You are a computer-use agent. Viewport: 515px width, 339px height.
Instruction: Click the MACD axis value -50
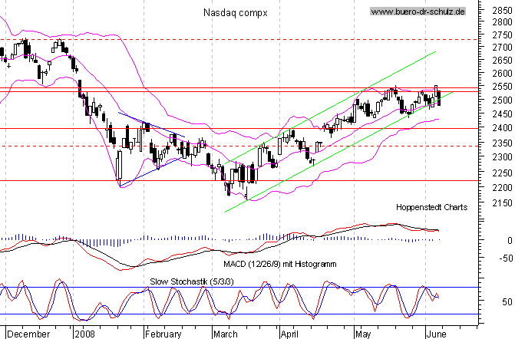506,258
